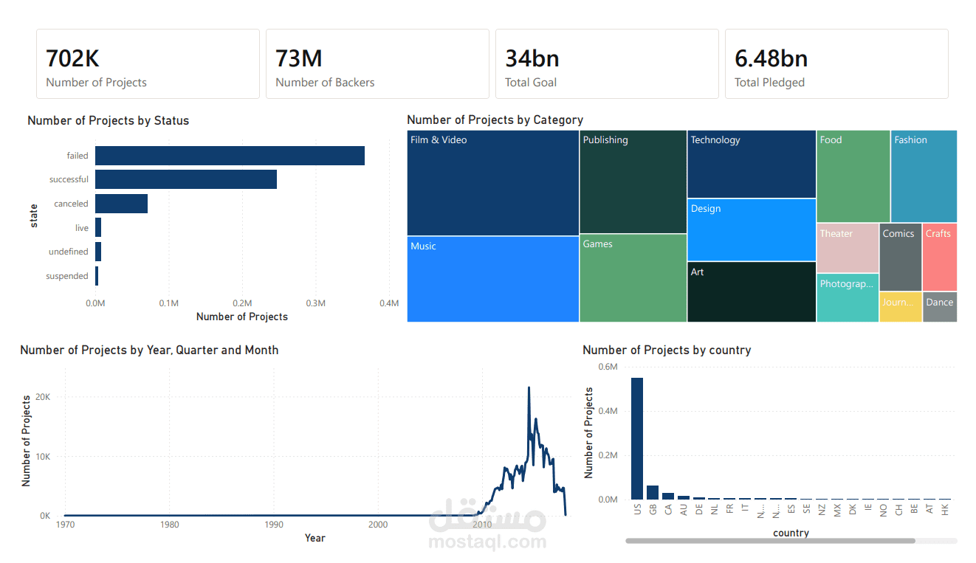The height and width of the screenshot is (563, 976).
Task: Click the '6.48bn Total Pledged' KPI card
Action: [836, 63]
